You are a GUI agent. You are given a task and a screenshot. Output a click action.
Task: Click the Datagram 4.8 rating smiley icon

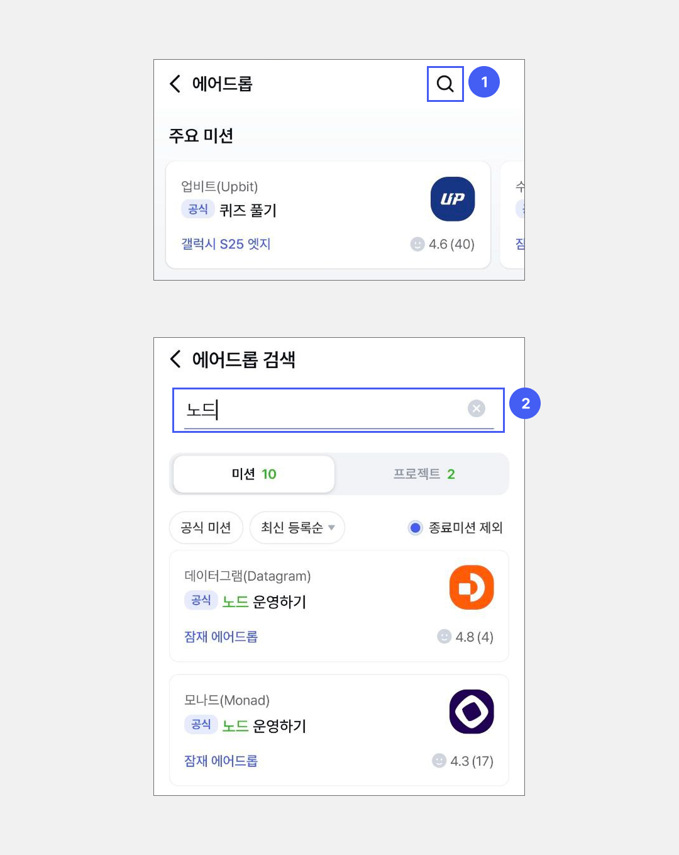tap(444, 637)
